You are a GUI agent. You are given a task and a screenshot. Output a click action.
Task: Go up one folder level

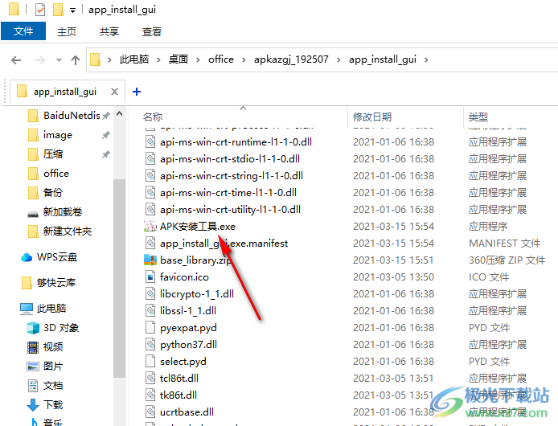(76, 60)
